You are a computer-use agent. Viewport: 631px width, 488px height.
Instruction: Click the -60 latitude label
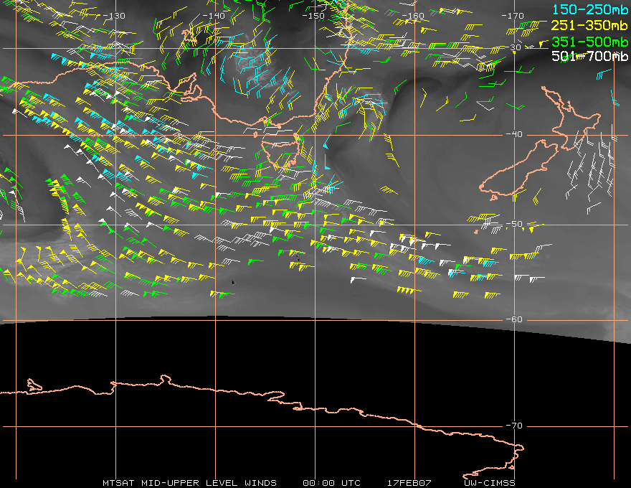coord(514,319)
